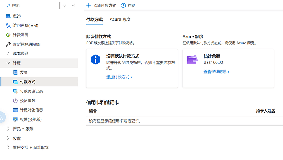Click the 计费范围 green circle icon
The image size is (283, 160).
pos(8,35)
